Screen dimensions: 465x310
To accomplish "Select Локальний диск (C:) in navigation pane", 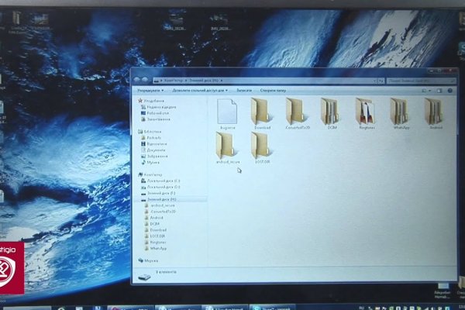I will pos(163,181).
